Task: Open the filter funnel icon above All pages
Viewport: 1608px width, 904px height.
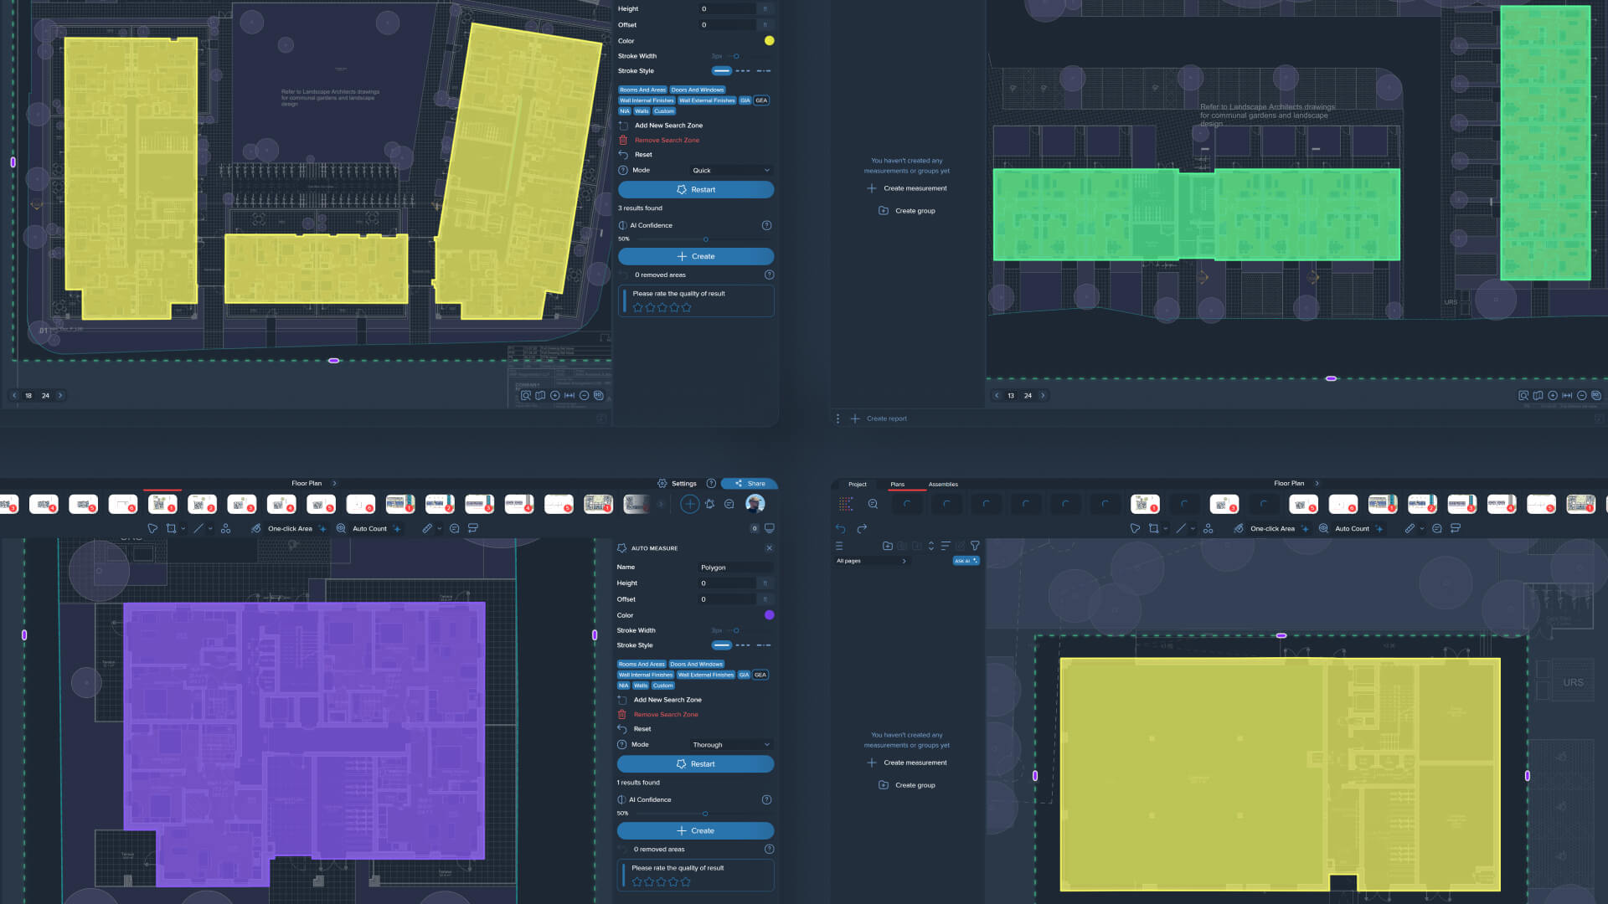Action: [975, 546]
